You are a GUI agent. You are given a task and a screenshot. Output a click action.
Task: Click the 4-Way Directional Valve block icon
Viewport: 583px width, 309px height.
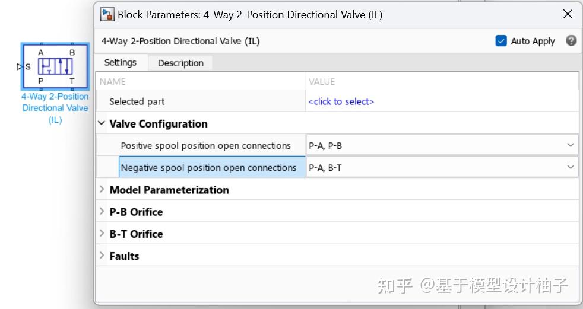55,66
